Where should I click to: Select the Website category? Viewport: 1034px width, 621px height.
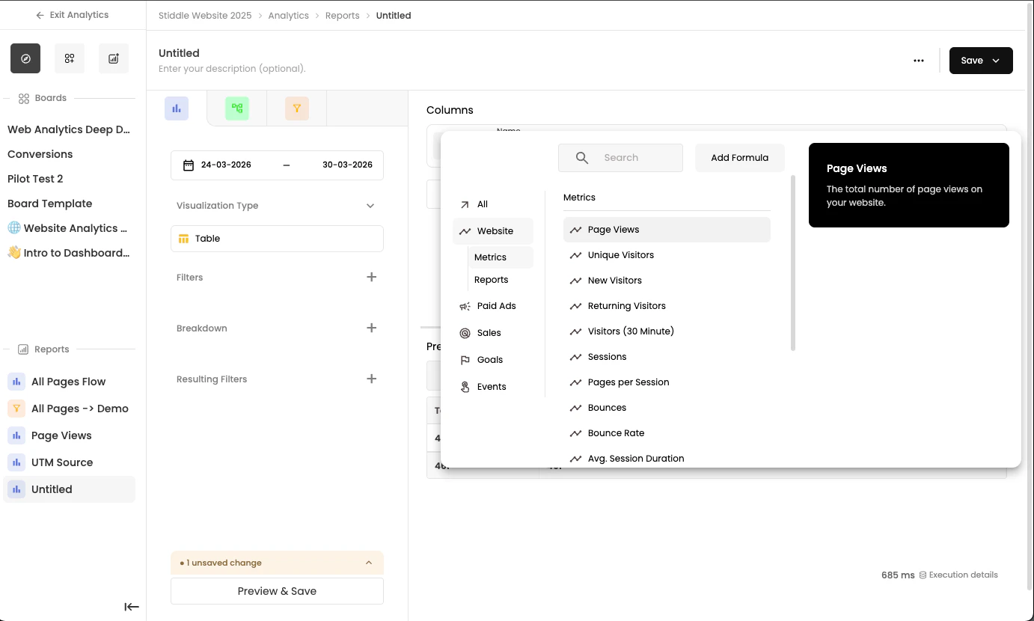[493, 231]
